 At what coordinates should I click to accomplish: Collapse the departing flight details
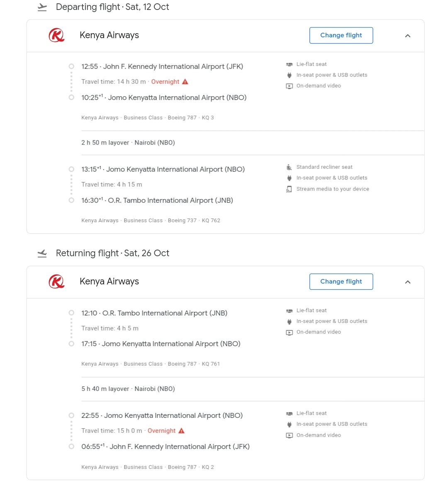point(408,36)
